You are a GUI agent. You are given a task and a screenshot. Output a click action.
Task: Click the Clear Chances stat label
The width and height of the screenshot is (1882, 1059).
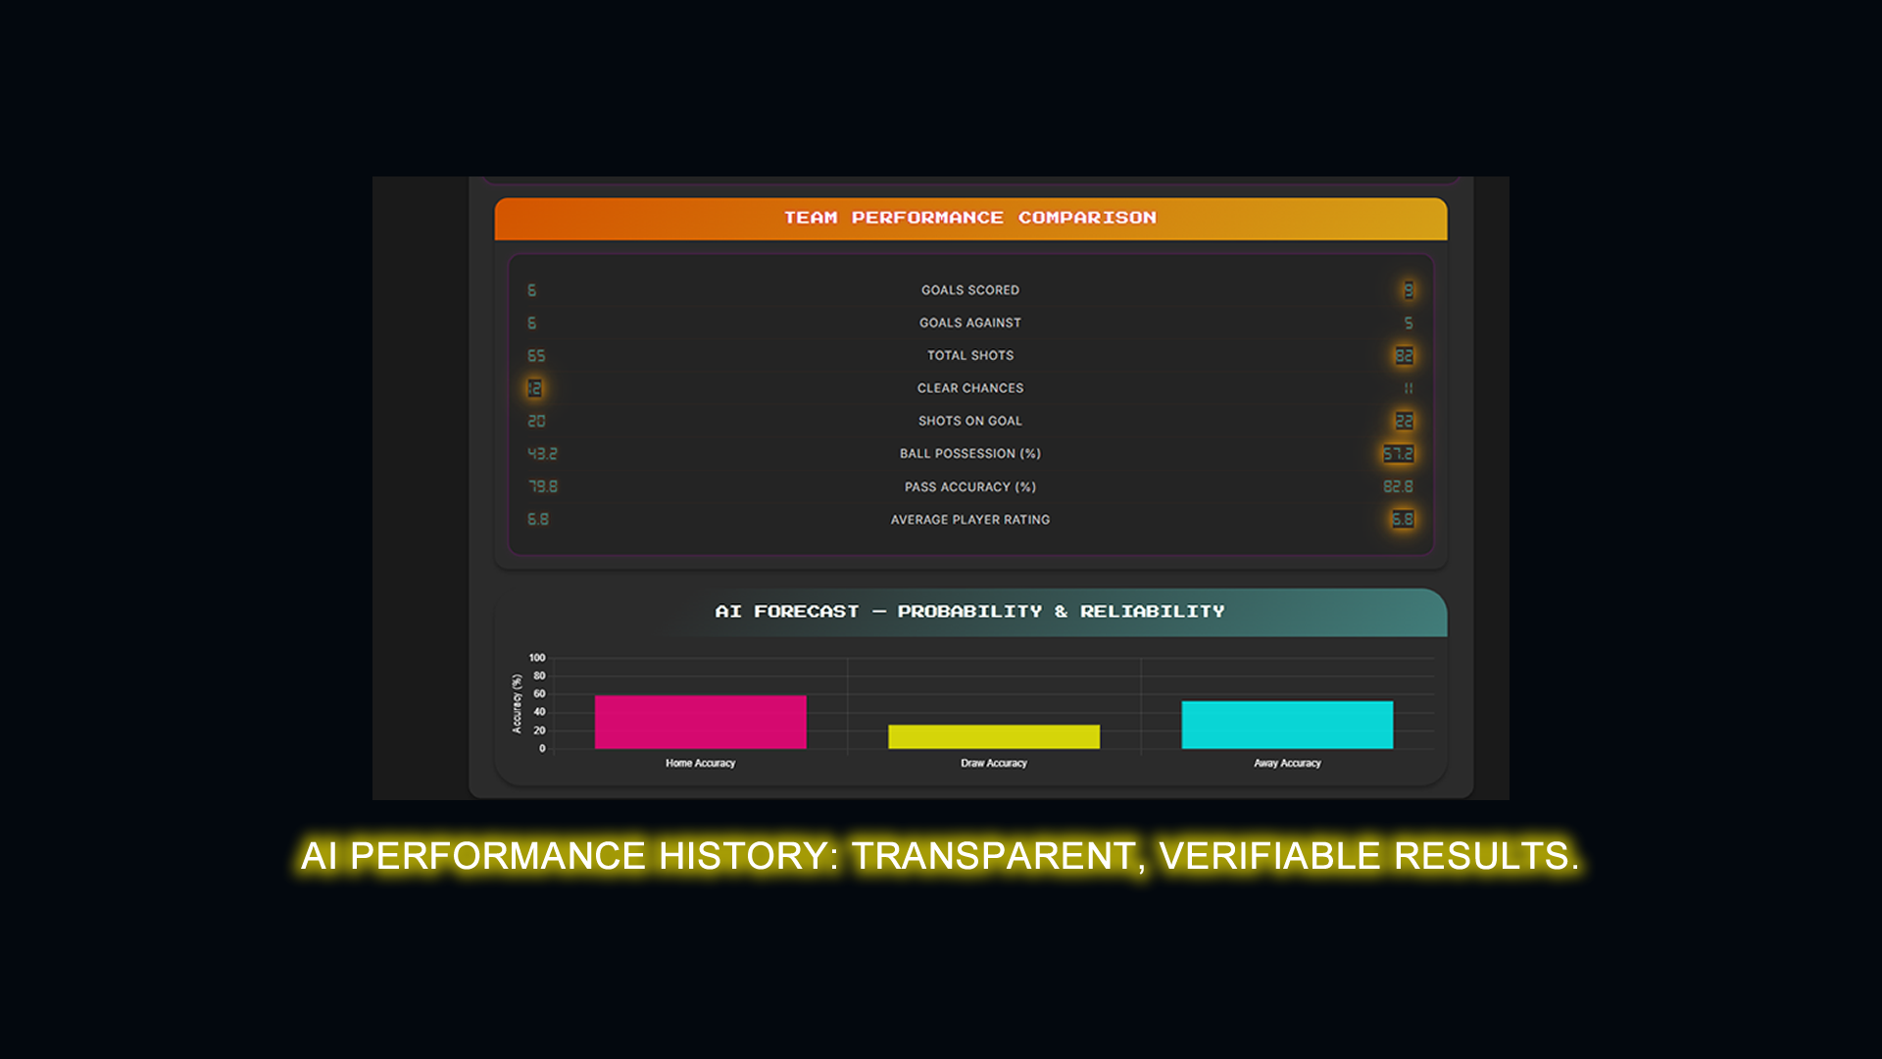tap(969, 388)
